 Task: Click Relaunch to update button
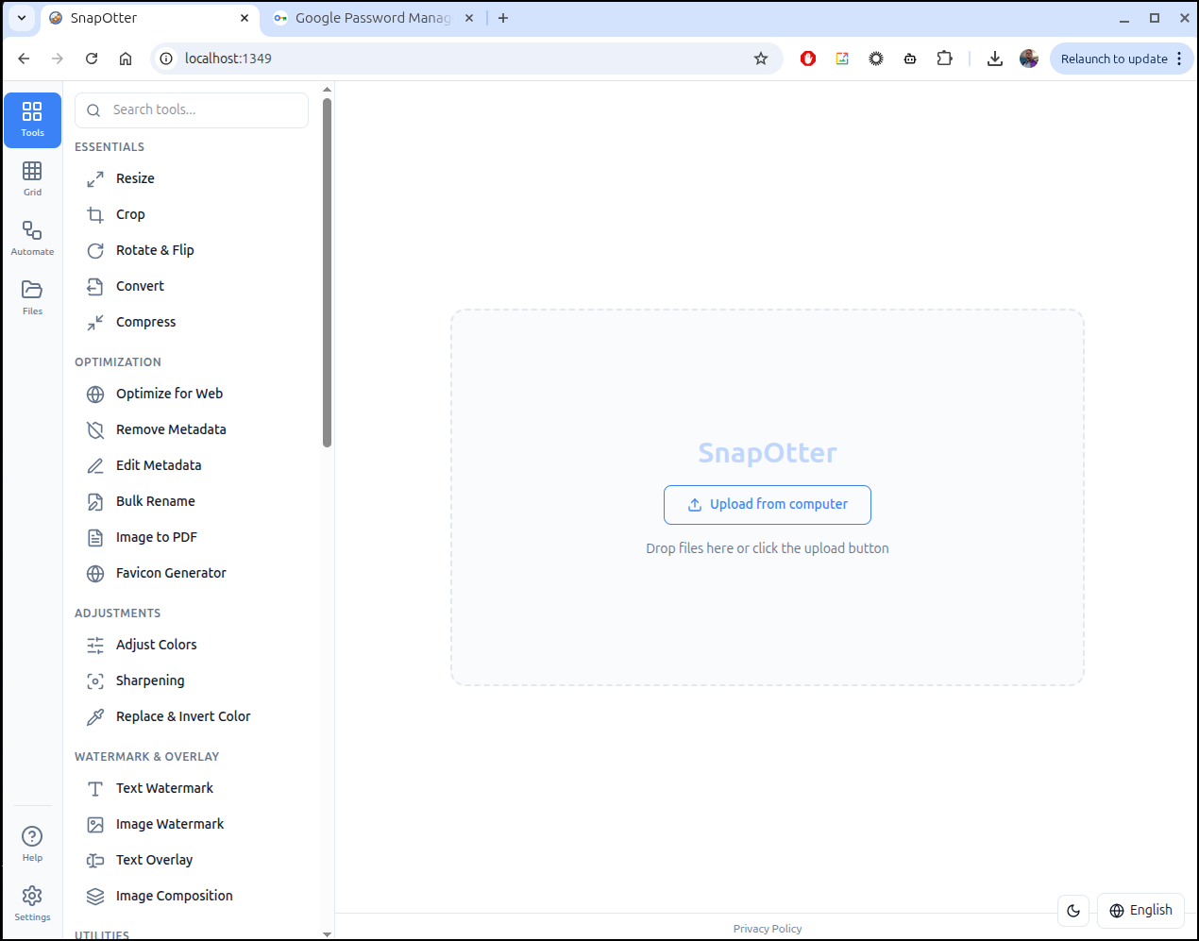(1114, 59)
